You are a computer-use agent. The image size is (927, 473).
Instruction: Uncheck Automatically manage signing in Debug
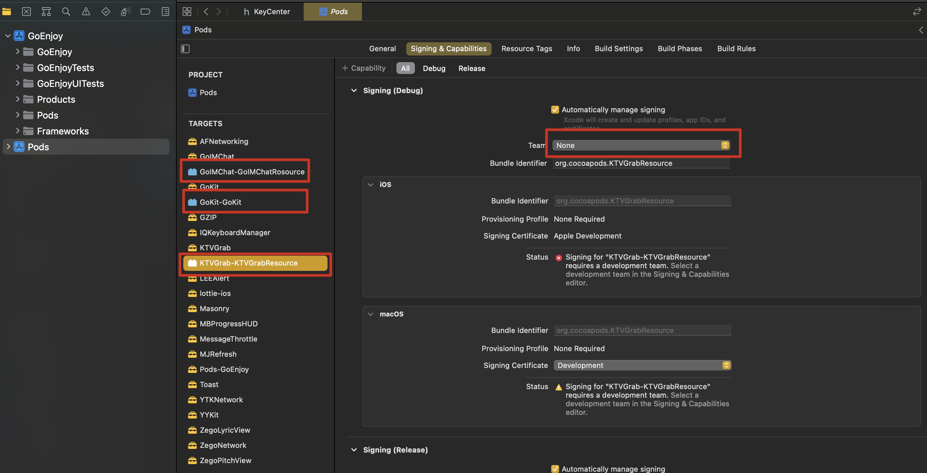point(555,110)
